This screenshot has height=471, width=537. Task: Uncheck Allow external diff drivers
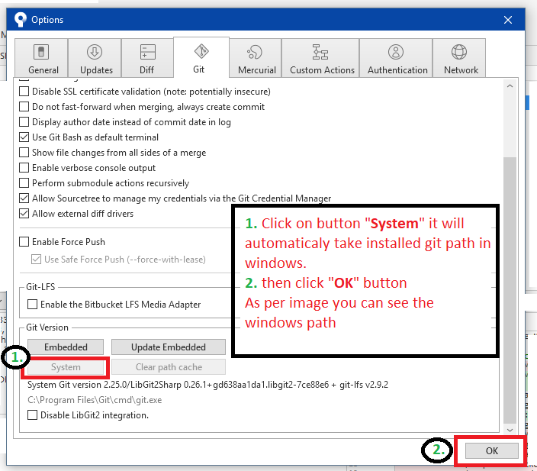tap(24, 214)
